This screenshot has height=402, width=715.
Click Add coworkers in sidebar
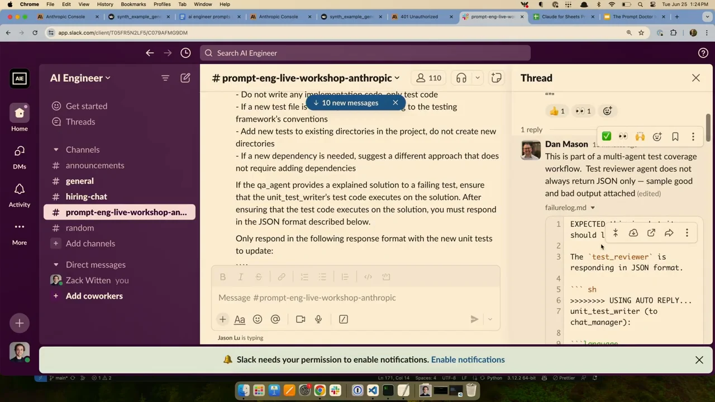pos(94,296)
